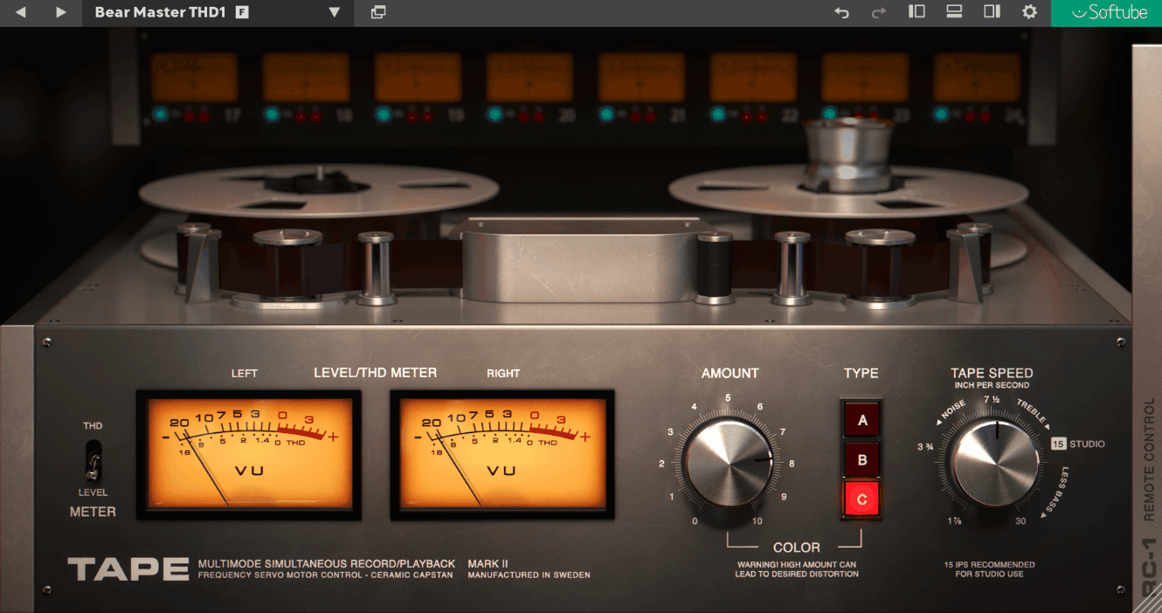The width and height of the screenshot is (1162, 613).
Task: Click the LEVEL/THD METER heading
Action: point(375,373)
